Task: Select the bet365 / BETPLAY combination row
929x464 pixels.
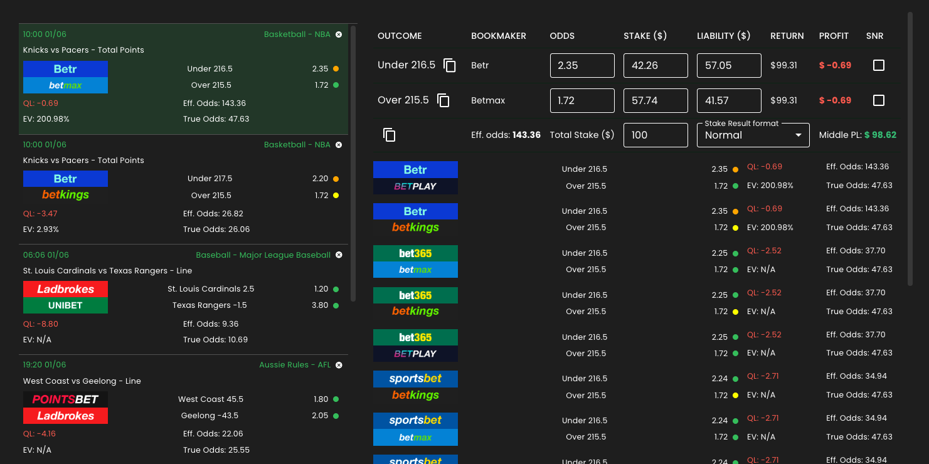Action: 635,345
